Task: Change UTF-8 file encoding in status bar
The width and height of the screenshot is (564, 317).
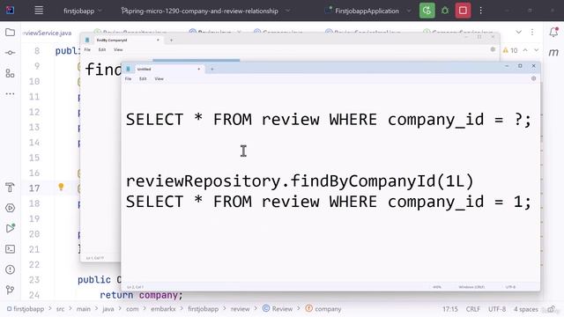Action: click(497, 309)
